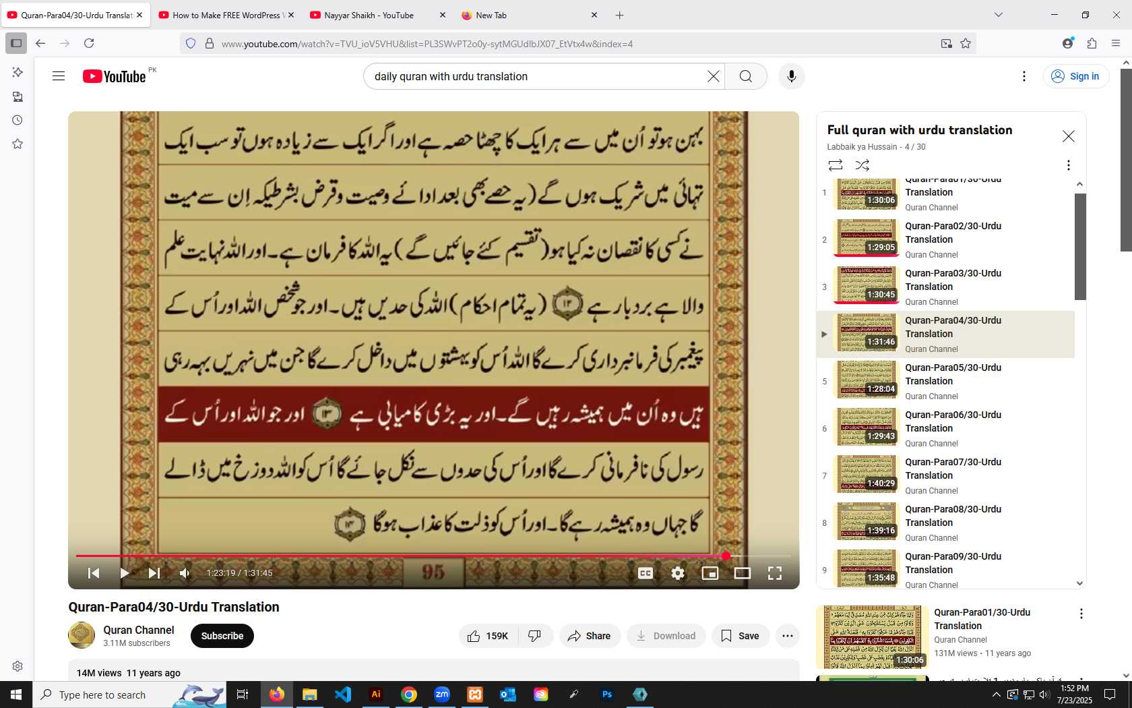
Task: Go back to previous page
Action: [x=40, y=43]
